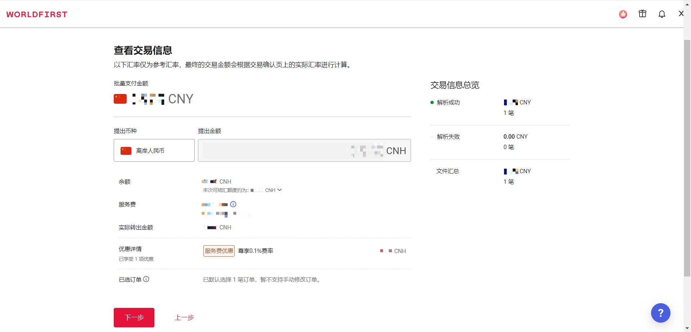
Task: Click inside the 提出金额 amount field
Action: [x=304, y=150]
